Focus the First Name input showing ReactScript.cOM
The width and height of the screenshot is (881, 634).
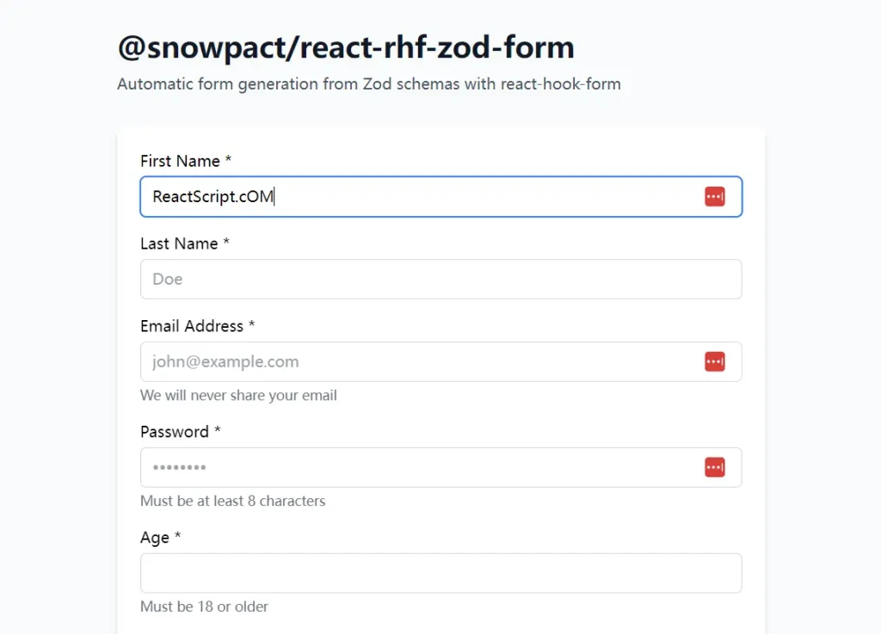[387, 196]
